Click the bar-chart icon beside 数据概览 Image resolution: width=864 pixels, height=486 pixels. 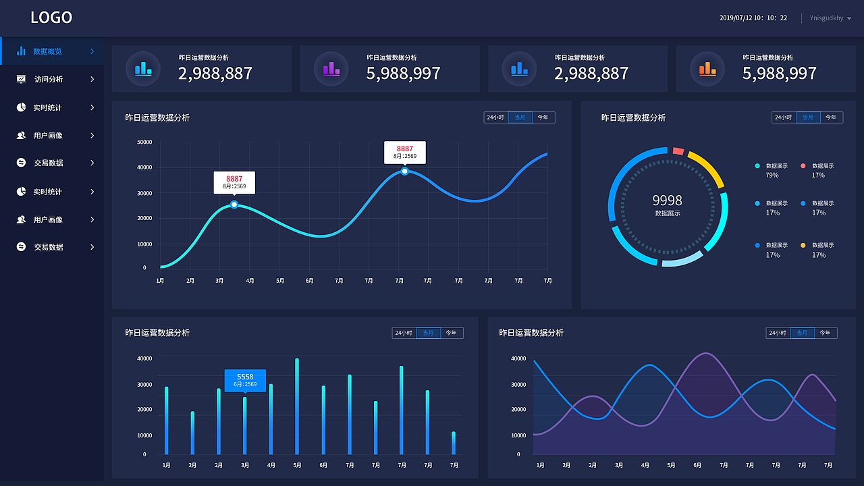pyautogui.click(x=21, y=51)
